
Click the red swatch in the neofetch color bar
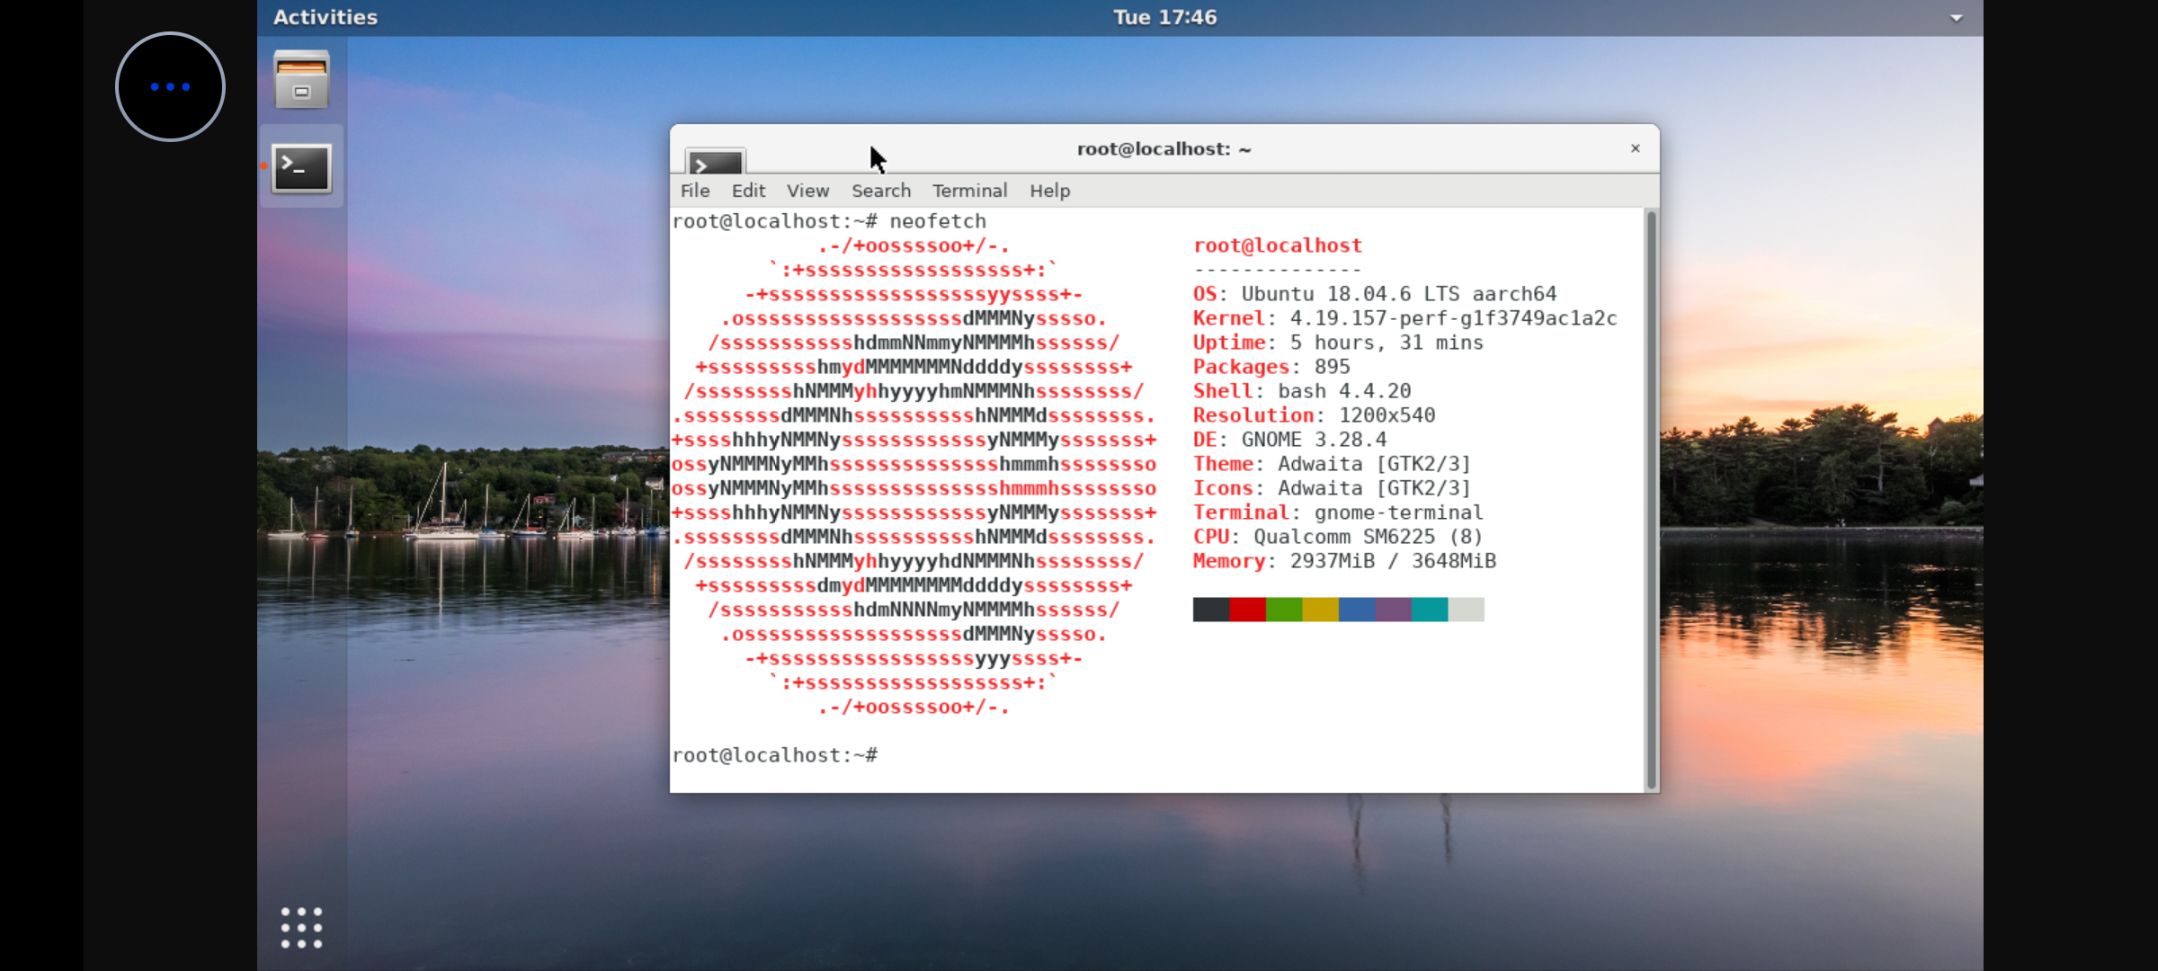coord(1246,609)
